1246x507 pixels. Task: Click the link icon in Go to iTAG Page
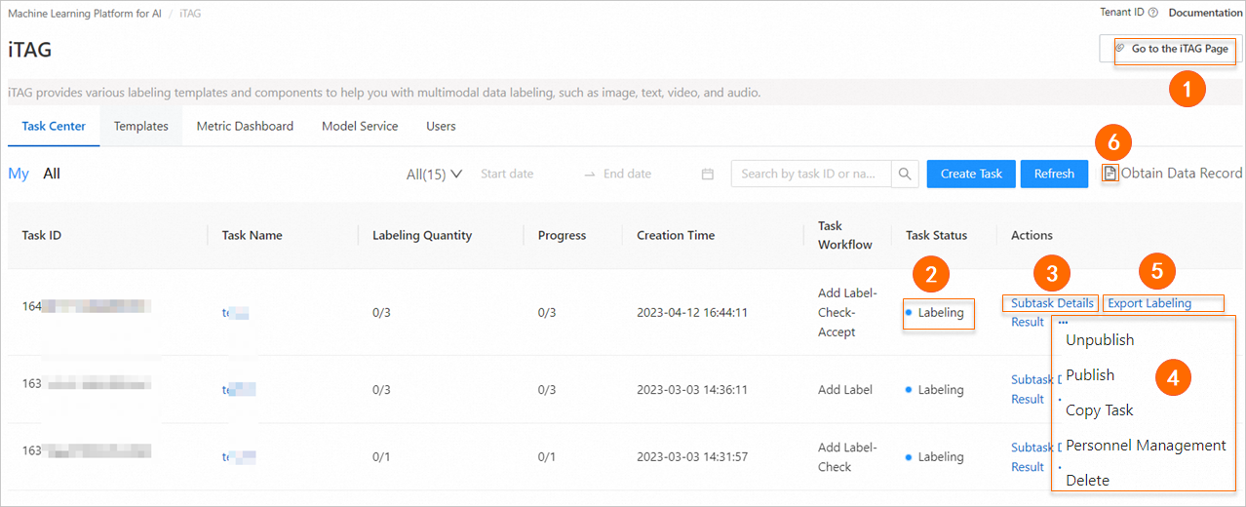1120,49
